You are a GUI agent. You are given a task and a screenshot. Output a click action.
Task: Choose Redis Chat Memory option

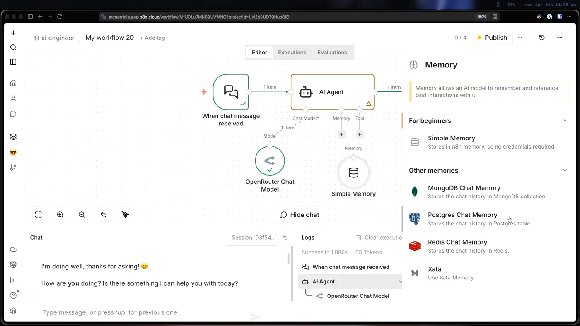point(488,246)
